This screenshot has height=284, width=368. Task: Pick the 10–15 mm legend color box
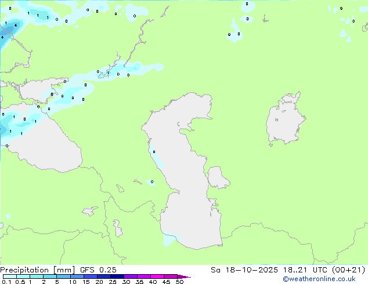pyautogui.click(x=77, y=276)
